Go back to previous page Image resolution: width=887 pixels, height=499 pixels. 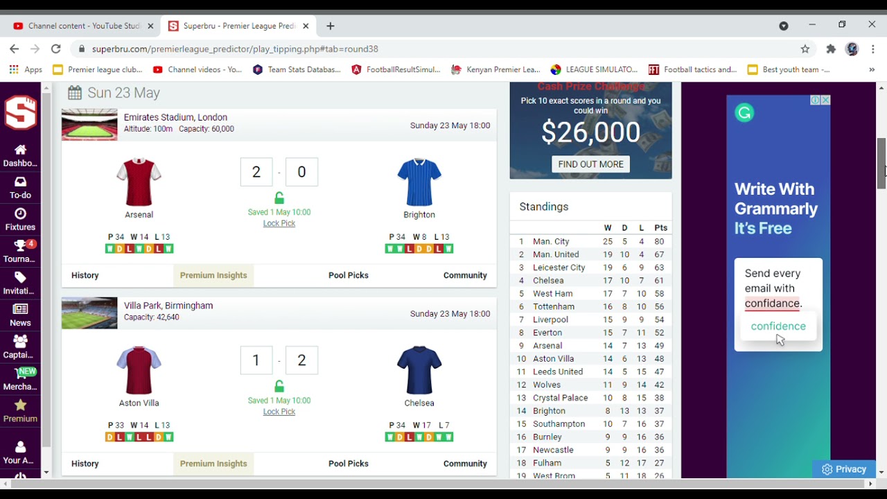pos(14,49)
